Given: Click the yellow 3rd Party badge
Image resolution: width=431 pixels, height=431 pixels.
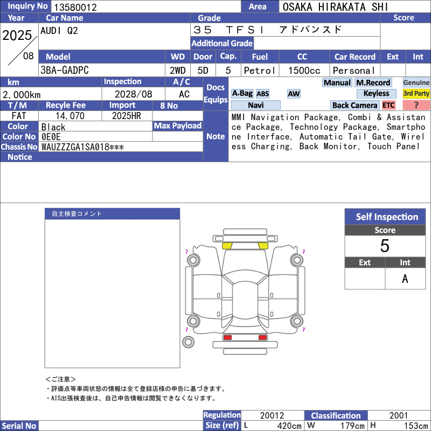Looking at the screenshot, I should pyautogui.click(x=416, y=93).
